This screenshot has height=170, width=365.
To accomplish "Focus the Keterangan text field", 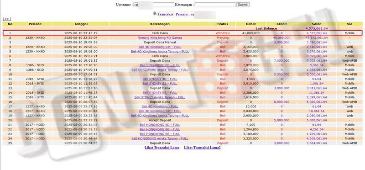I will click(x=215, y=5).
